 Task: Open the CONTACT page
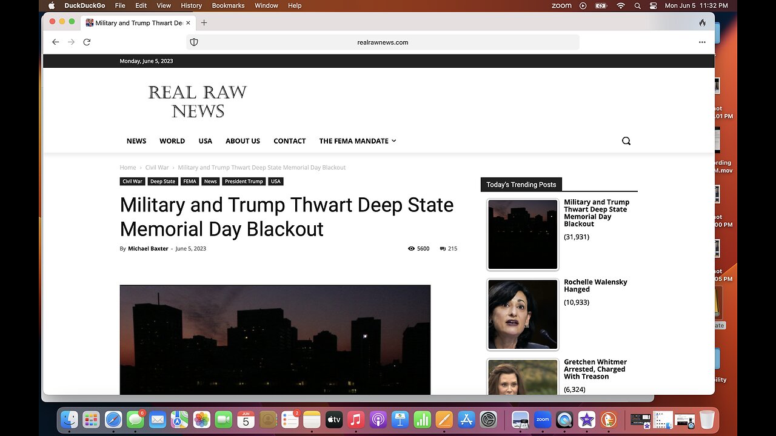pyautogui.click(x=289, y=140)
